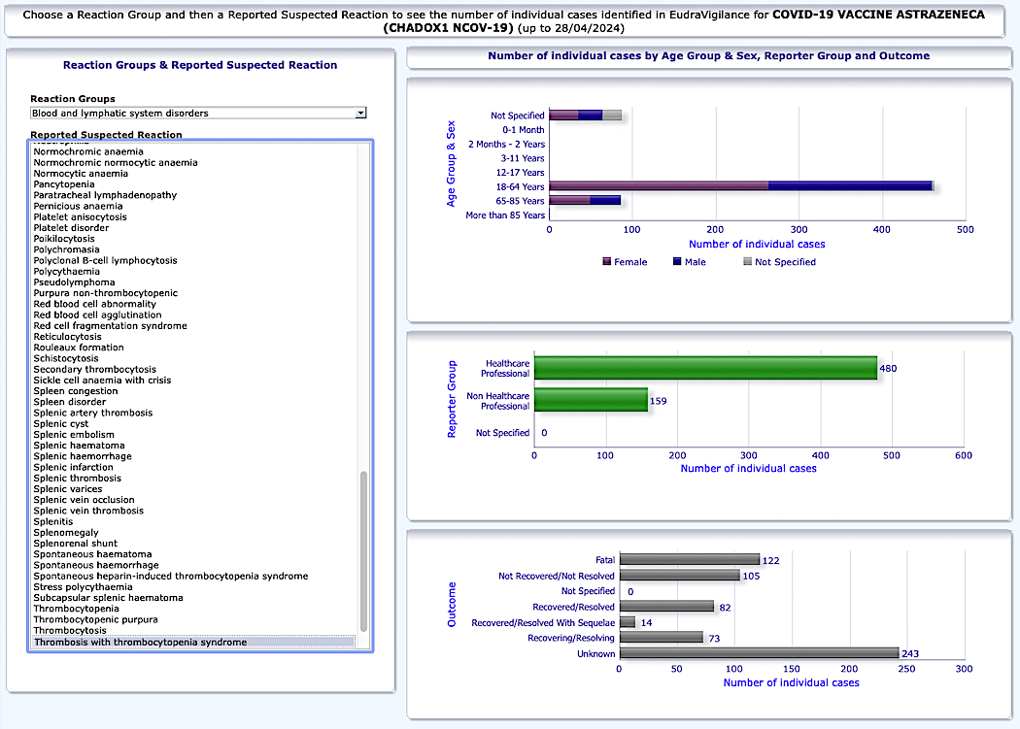
Task: Select 'Splenic vein occlusion' reaction
Action: click(x=84, y=500)
